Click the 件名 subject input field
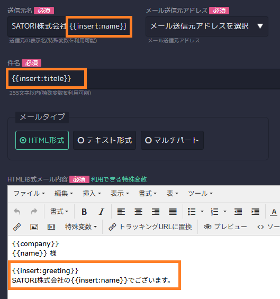 pos(144,78)
